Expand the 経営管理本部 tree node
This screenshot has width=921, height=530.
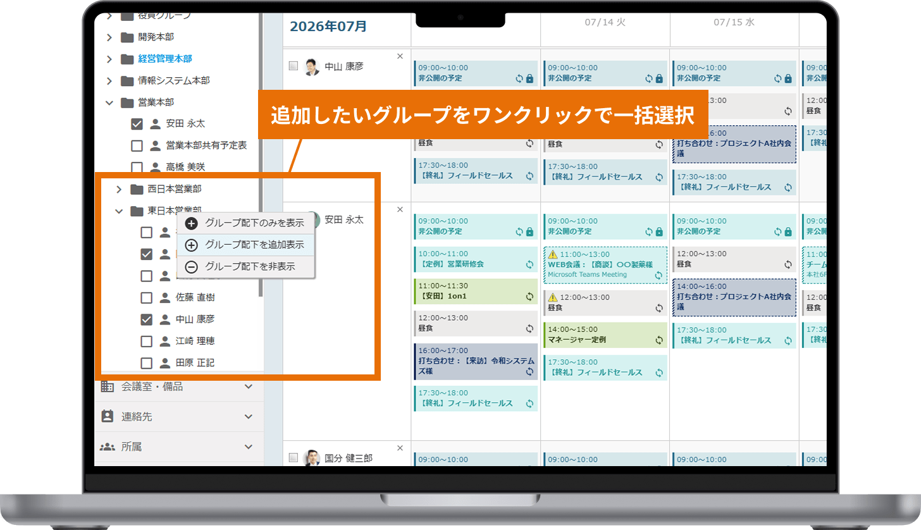(109, 59)
